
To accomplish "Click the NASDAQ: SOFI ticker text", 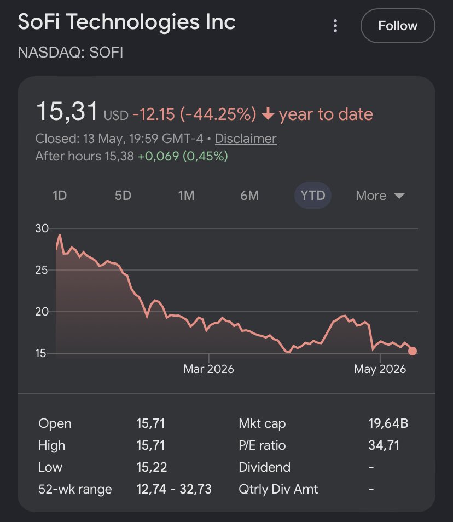I will tap(71, 52).
